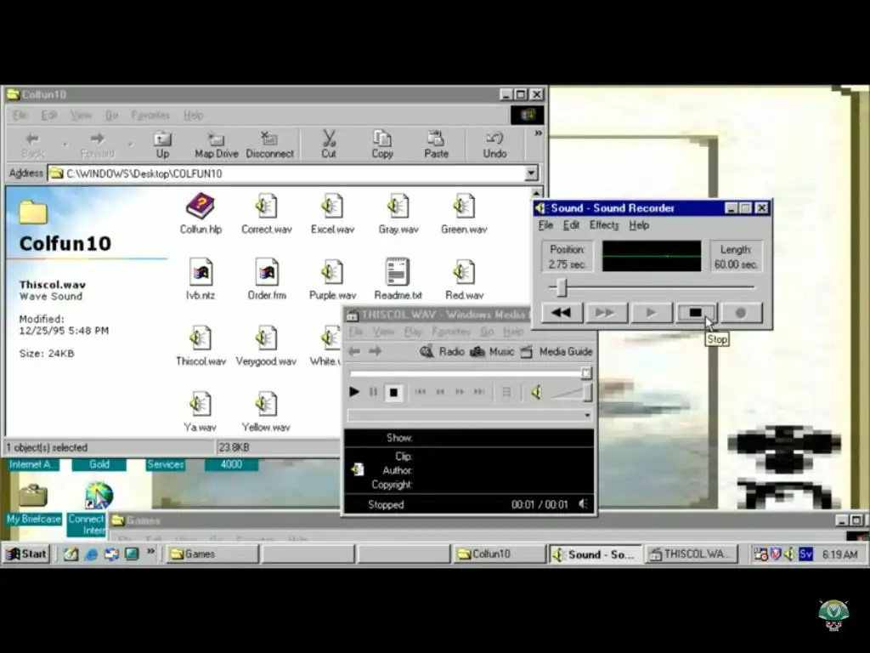Click Disconnect in Explorer toolbar
Image resolution: width=870 pixels, height=653 pixels.
coord(269,145)
